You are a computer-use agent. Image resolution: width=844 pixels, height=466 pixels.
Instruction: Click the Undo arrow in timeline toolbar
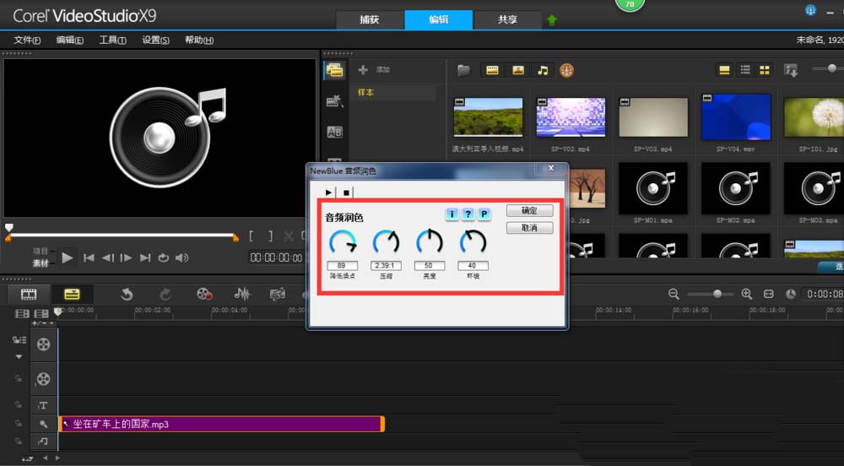[x=127, y=294]
